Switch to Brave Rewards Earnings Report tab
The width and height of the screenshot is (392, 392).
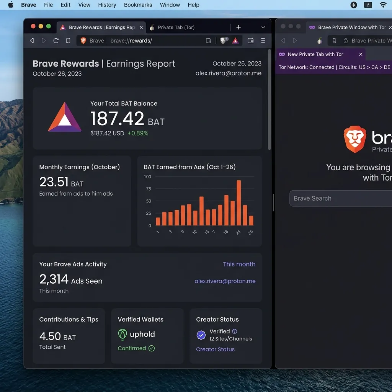click(101, 27)
